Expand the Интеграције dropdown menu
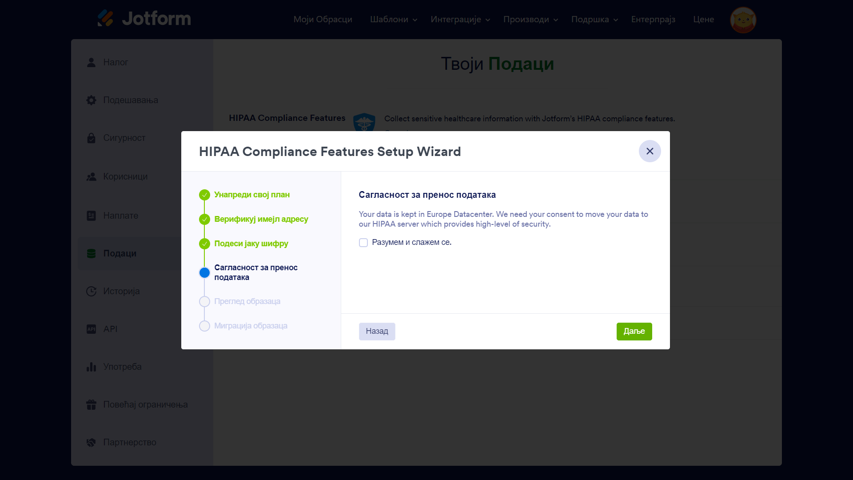This screenshot has width=853, height=480. pos(460,20)
